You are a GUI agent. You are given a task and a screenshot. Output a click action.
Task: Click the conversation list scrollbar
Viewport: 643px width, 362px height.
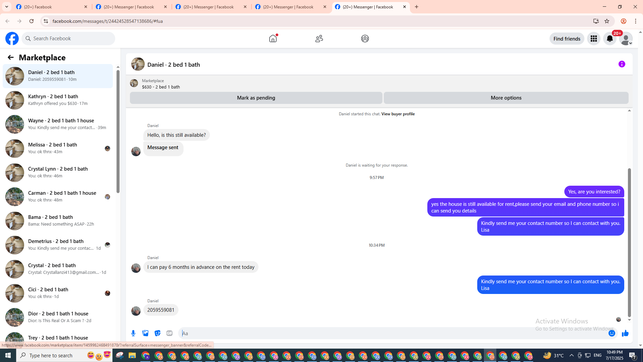(118, 131)
